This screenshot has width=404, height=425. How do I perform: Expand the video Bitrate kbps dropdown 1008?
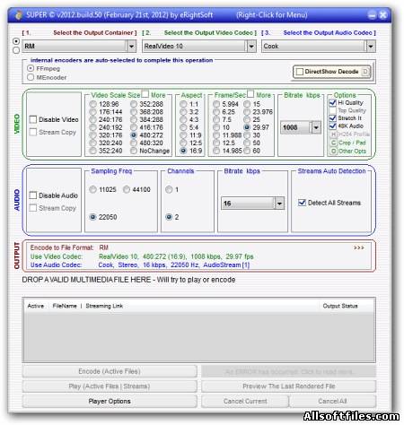point(316,127)
